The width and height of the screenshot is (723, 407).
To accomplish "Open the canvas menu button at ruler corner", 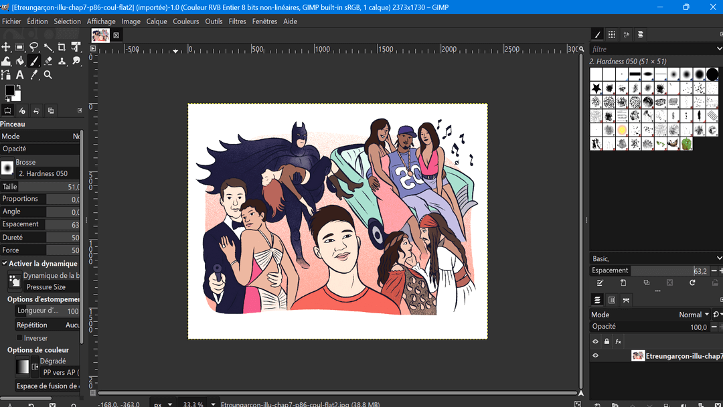I will click(92, 48).
